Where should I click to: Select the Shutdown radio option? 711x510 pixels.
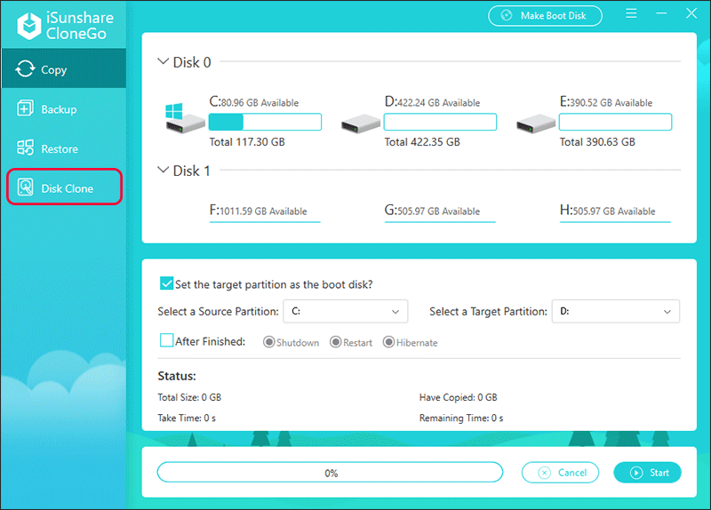[269, 342]
